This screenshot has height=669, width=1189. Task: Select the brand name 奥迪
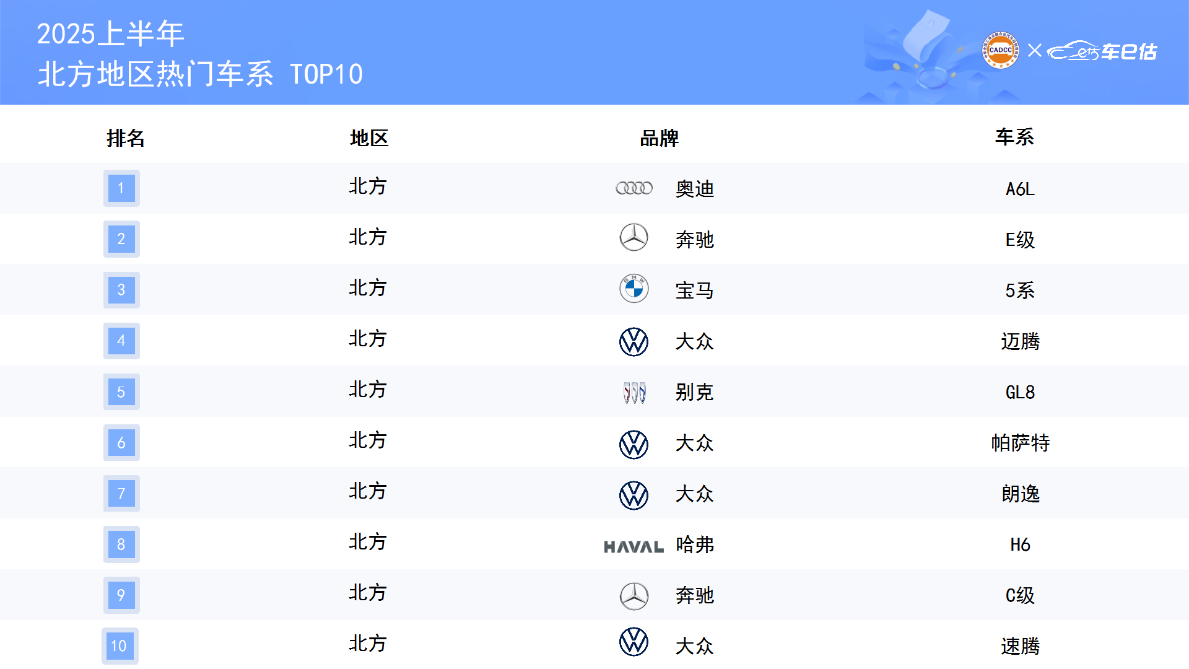pyautogui.click(x=695, y=189)
